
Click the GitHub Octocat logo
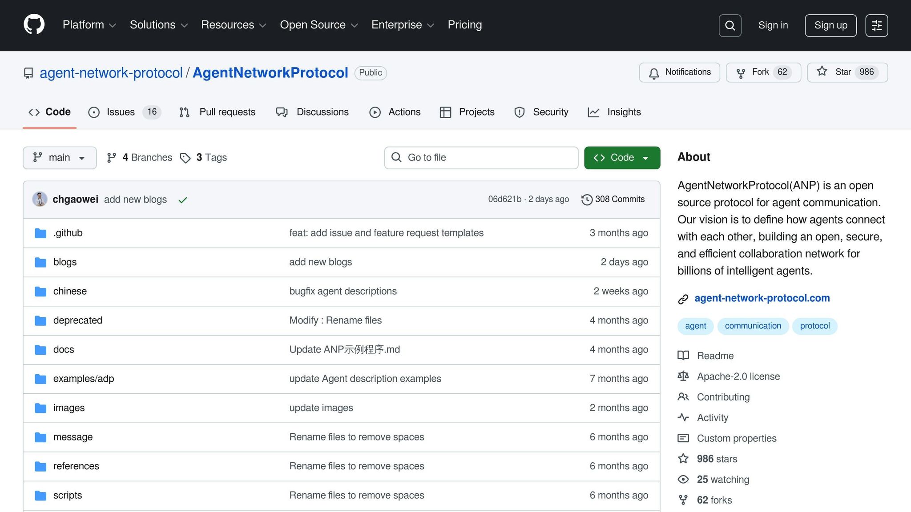34,25
